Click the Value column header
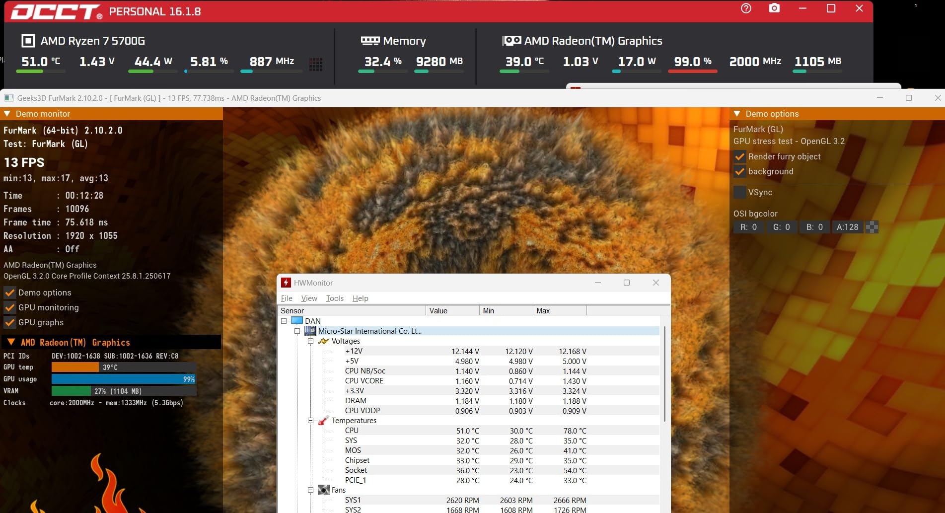The image size is (945, 513). coord(452,310)
